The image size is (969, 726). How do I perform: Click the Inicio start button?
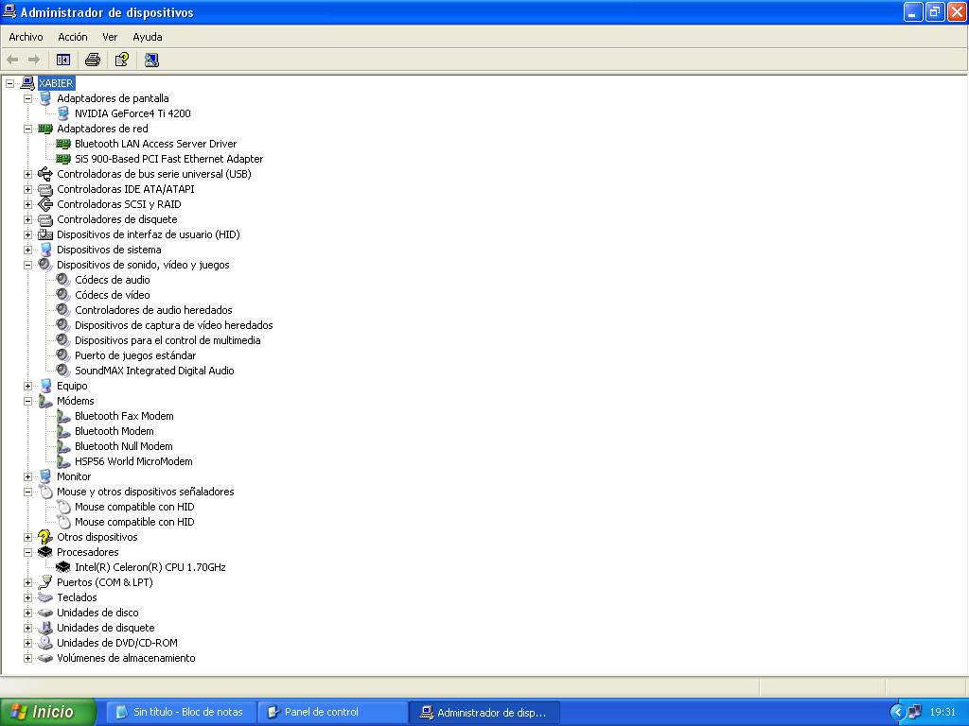(47, 712)
